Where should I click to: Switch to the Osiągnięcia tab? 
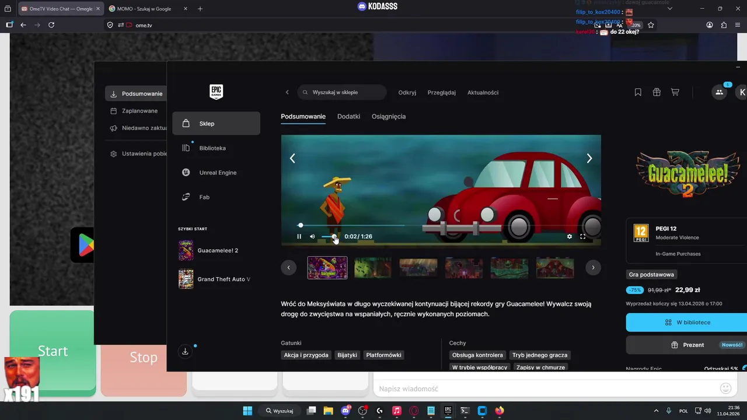[x=389, y=117]
